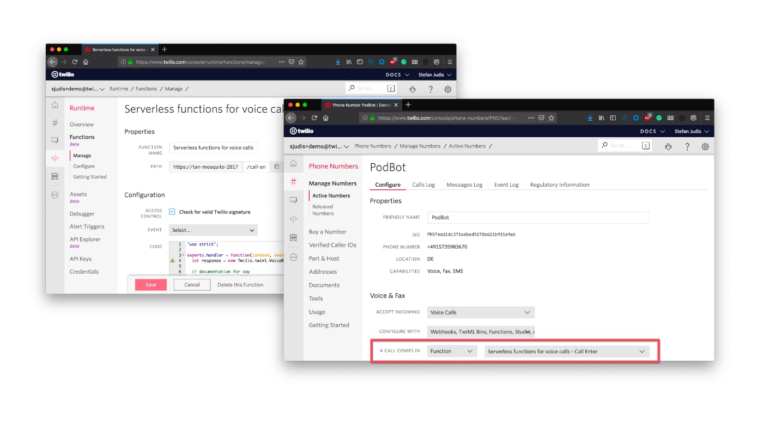The image size is (763, 425).
Task: Open a new tab in PodBot browser window
Action: pyautogui.click(x=408, y=104)
